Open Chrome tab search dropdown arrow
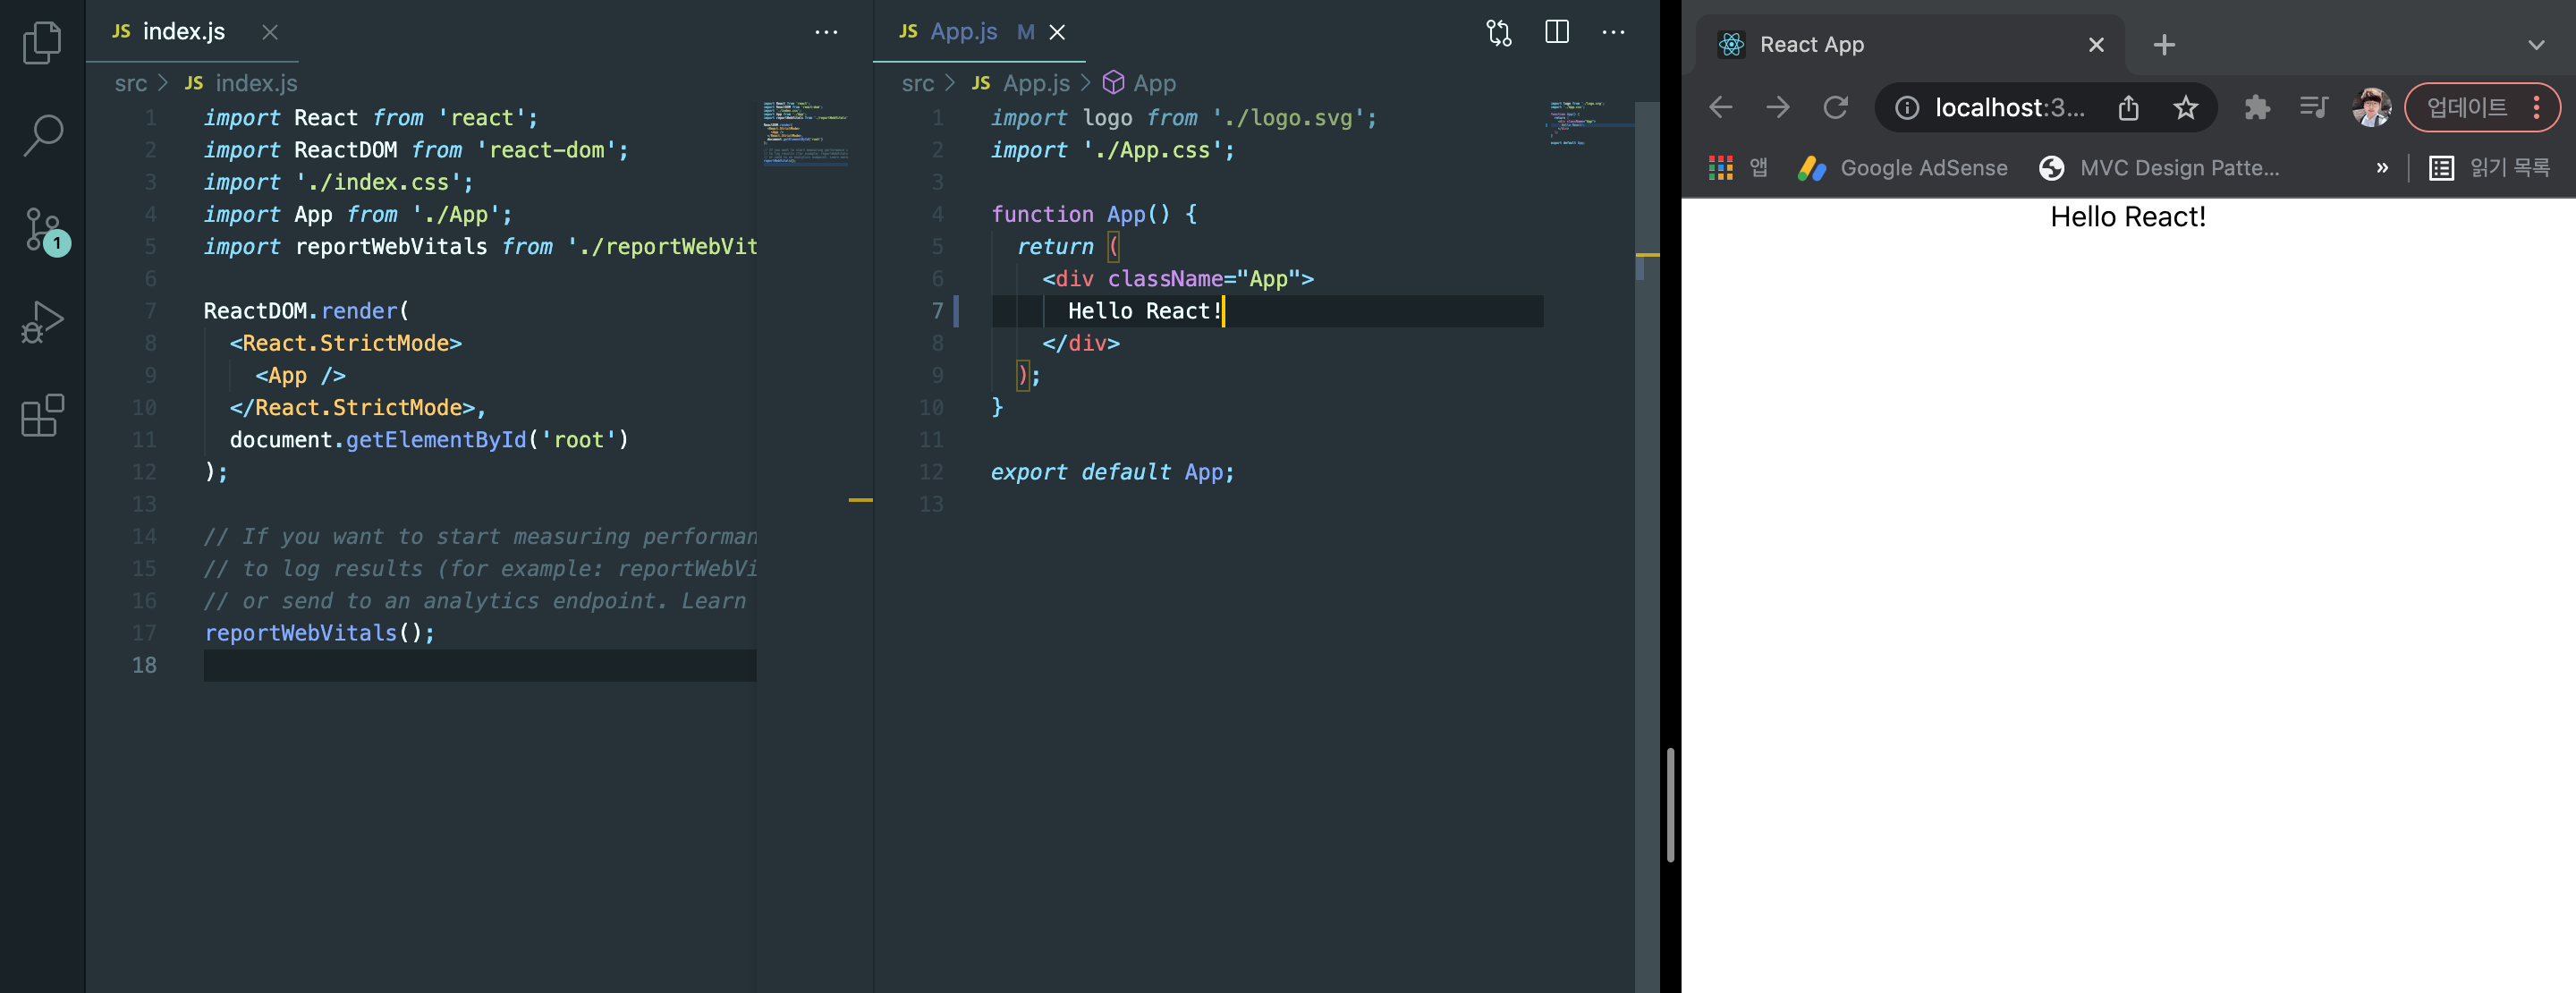The image size is (2576, 993). (2535, 45)
